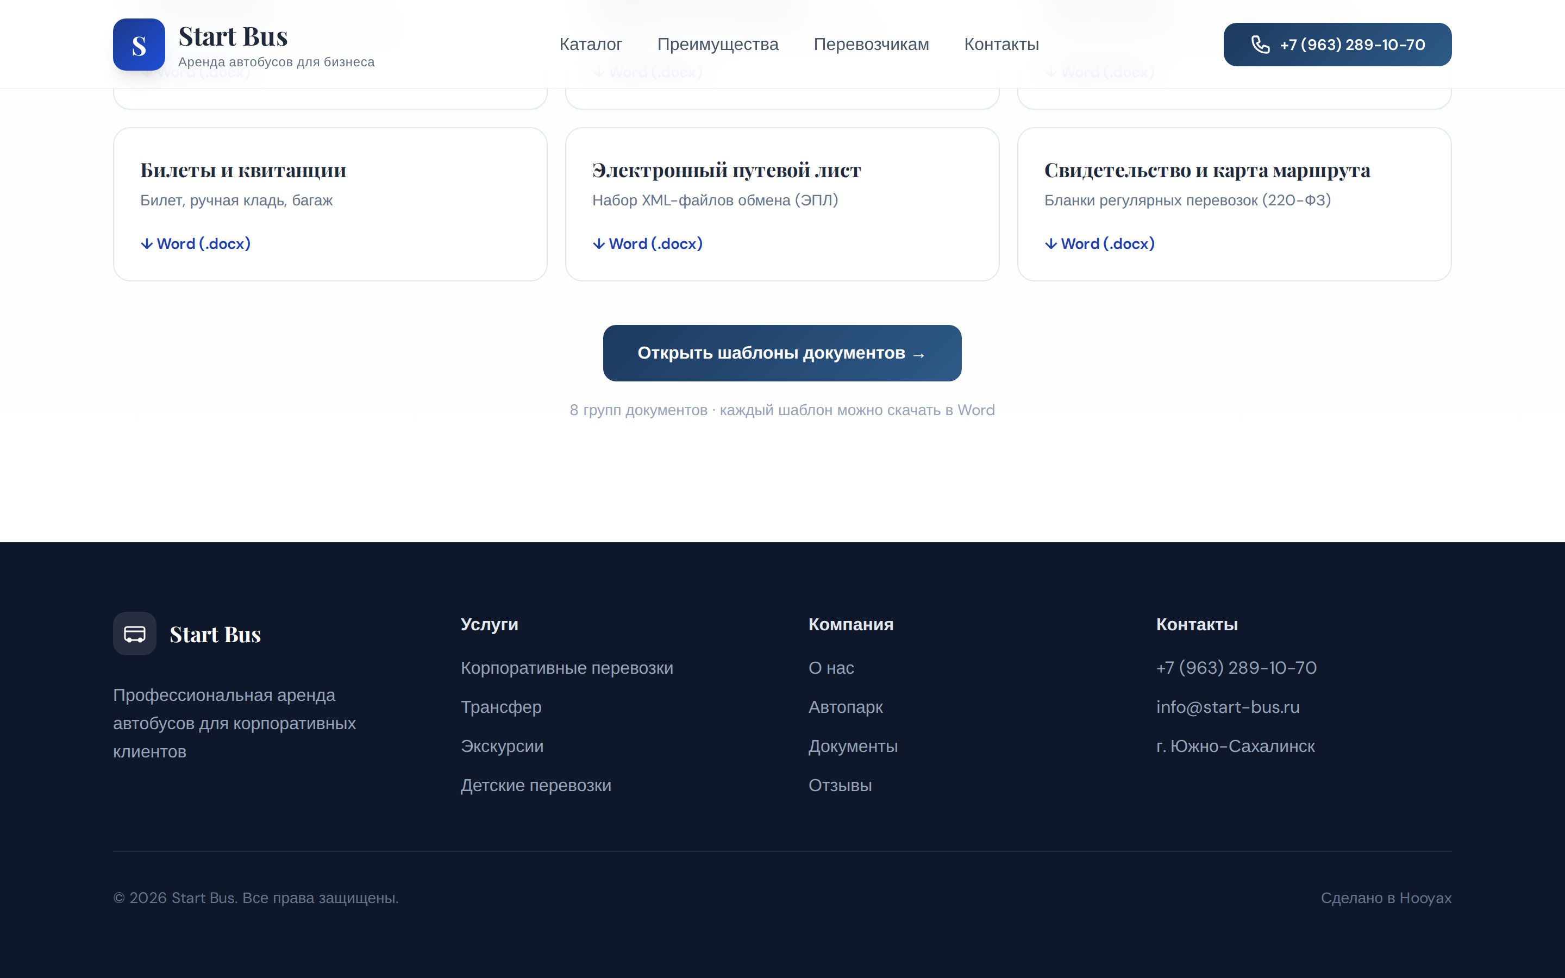
Task: Open Экскурсии footer link
Action: [502, 747]
